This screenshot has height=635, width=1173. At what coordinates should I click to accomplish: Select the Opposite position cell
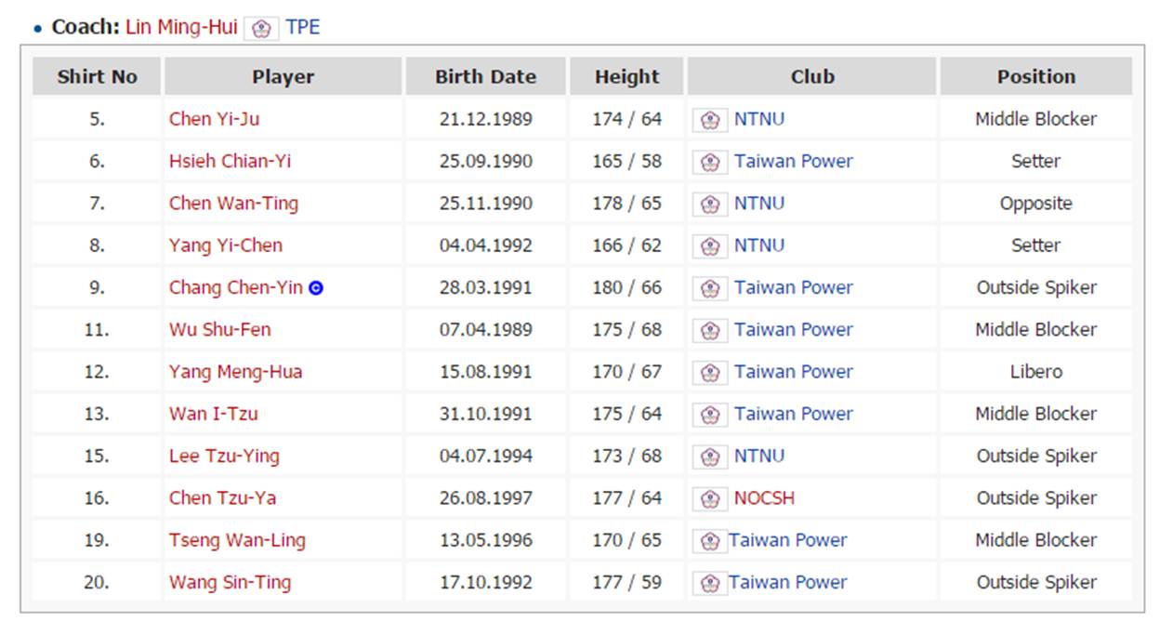(1036, 203)
